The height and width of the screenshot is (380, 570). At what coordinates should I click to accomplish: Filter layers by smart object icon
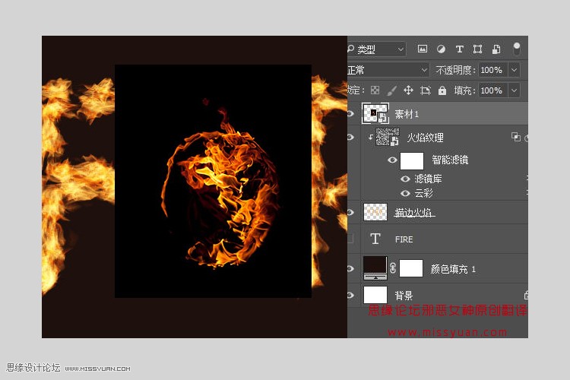click(x=496, y=49)
